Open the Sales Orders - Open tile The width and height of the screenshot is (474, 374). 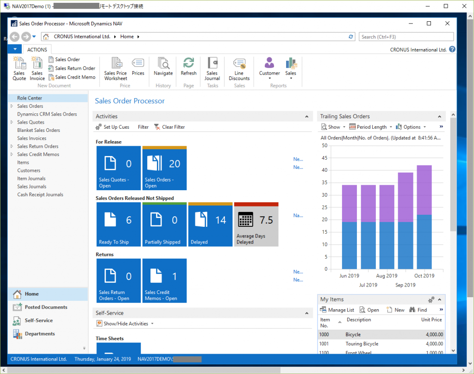click(x=164, y=168)
